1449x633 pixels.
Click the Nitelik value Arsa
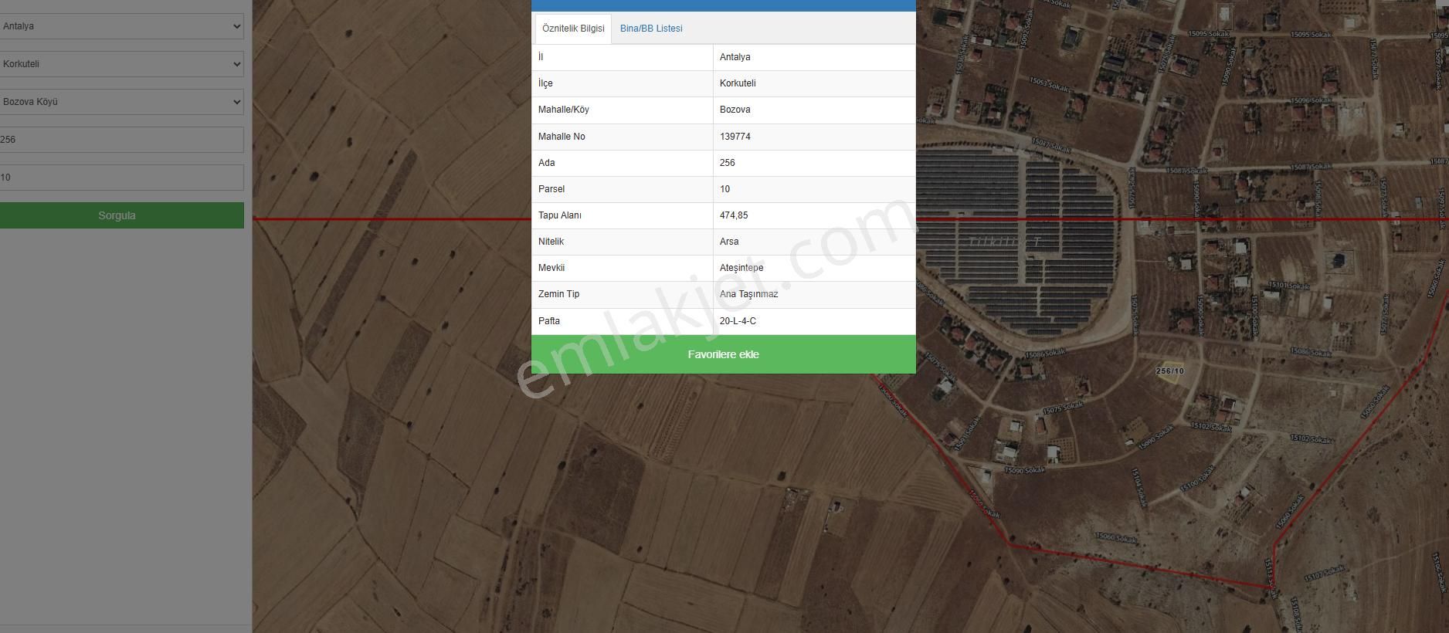tap(729, 242)
